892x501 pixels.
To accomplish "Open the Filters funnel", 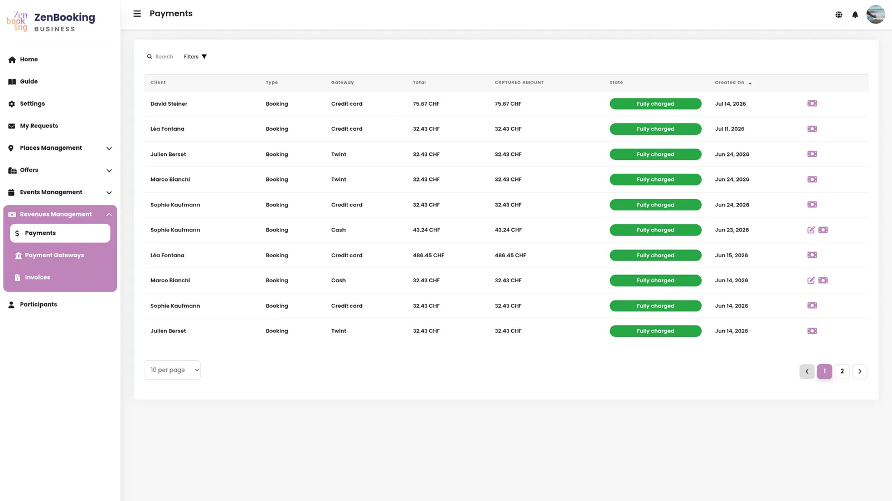I will pyautogui.click(x=195, y=57).
